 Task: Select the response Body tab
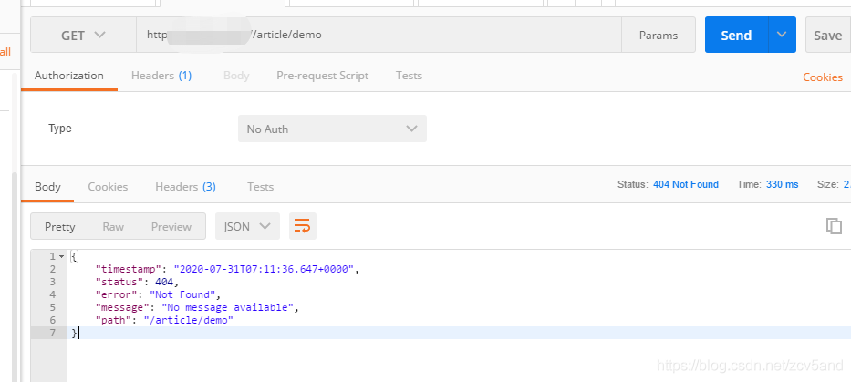coord(47,187)
